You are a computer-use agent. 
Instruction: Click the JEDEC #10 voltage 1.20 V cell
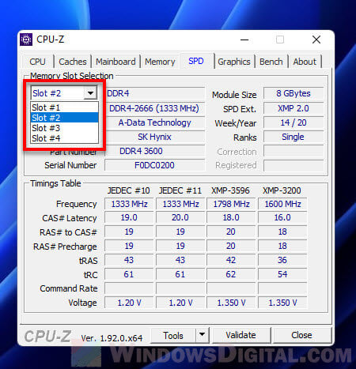click(x=129, y=303)
